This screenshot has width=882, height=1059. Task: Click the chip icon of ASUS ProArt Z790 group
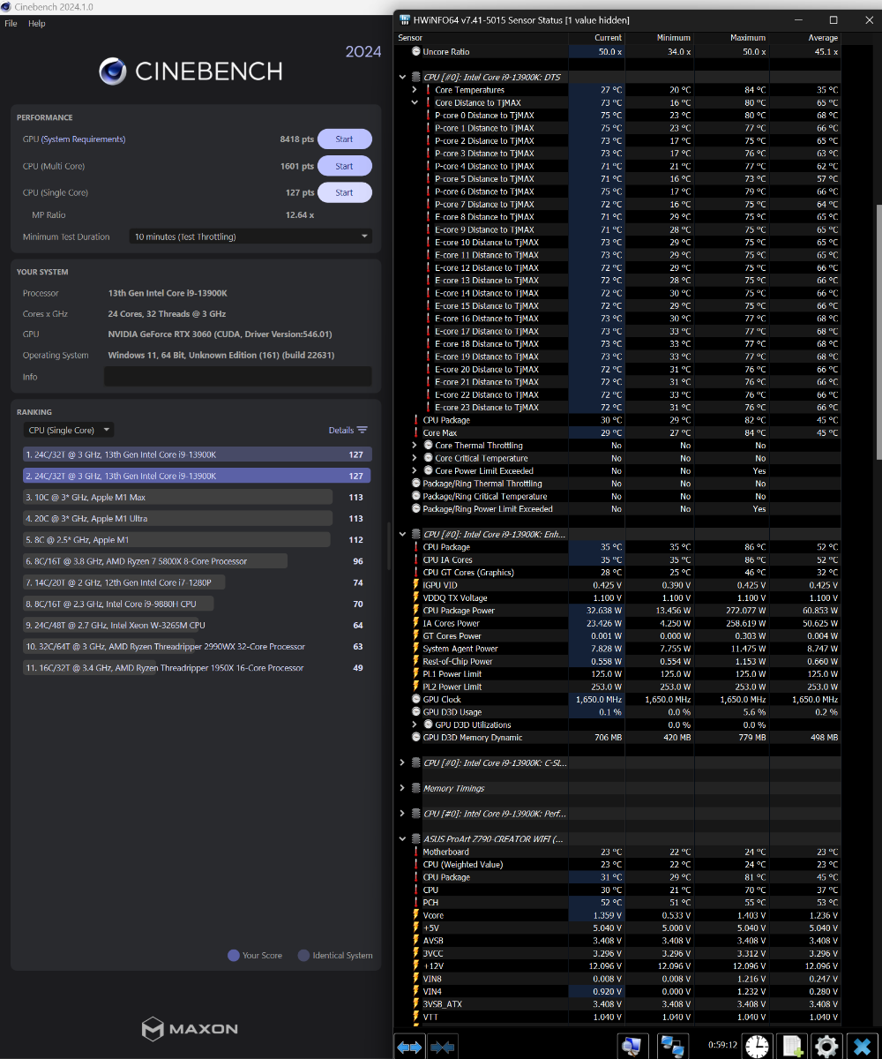point(415,839)
